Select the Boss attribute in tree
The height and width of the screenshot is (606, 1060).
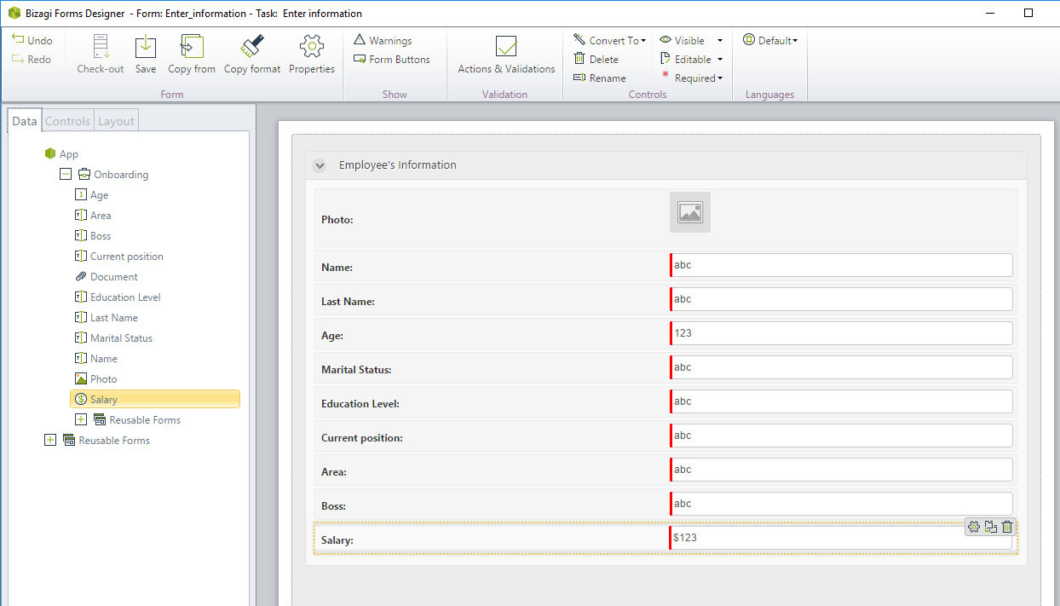(93, 236)
